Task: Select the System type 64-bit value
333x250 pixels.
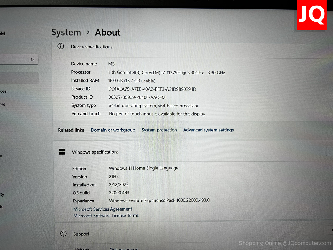Action: [x=154, y=106]
